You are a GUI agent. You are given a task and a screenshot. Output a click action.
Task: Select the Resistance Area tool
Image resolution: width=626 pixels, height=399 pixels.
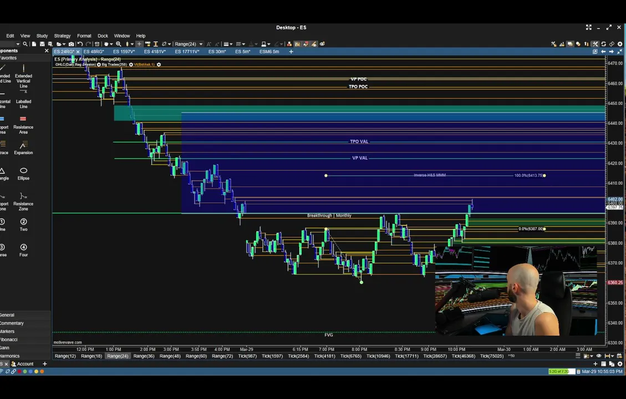point(23,125)
